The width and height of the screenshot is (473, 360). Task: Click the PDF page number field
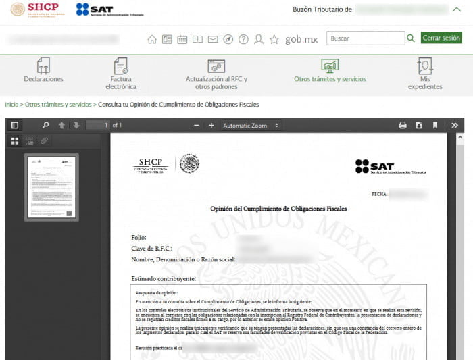[x=98, y=125]
